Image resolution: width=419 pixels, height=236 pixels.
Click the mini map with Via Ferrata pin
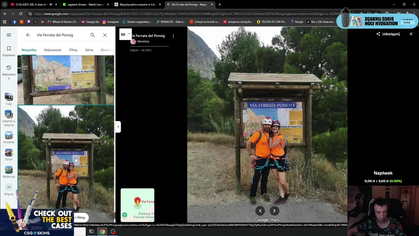click(137, 205)
